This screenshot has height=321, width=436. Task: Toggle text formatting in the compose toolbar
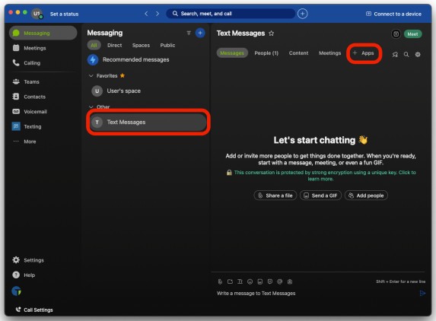(240, 281)
